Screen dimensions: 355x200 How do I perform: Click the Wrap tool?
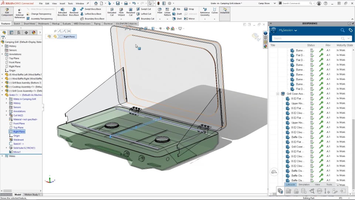189,9
